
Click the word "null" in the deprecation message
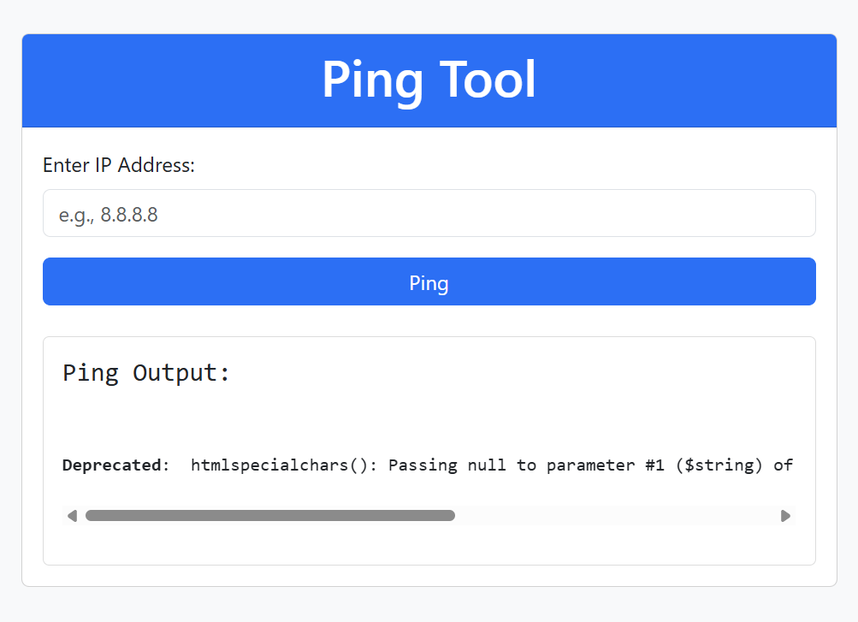pos(487,465)
